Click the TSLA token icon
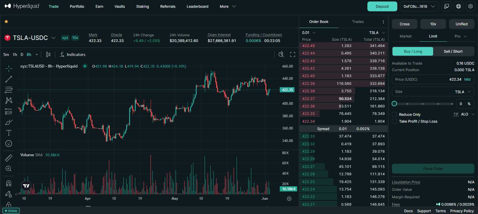Image resolution: width=478 pixels, height=214 pixels. tap(7, 38)
